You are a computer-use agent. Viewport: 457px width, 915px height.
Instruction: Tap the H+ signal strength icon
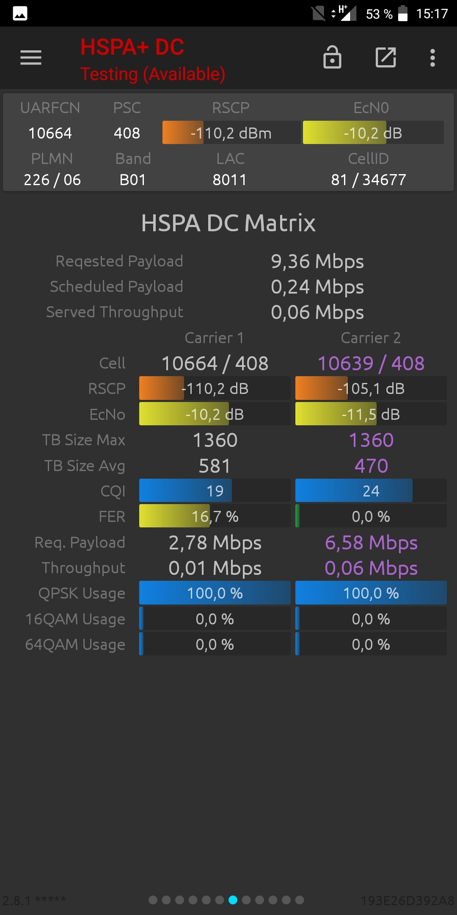(344, 13)
